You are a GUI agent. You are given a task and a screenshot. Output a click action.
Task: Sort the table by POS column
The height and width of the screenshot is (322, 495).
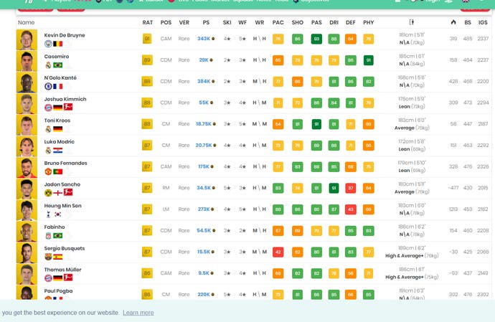coord(166,22)
